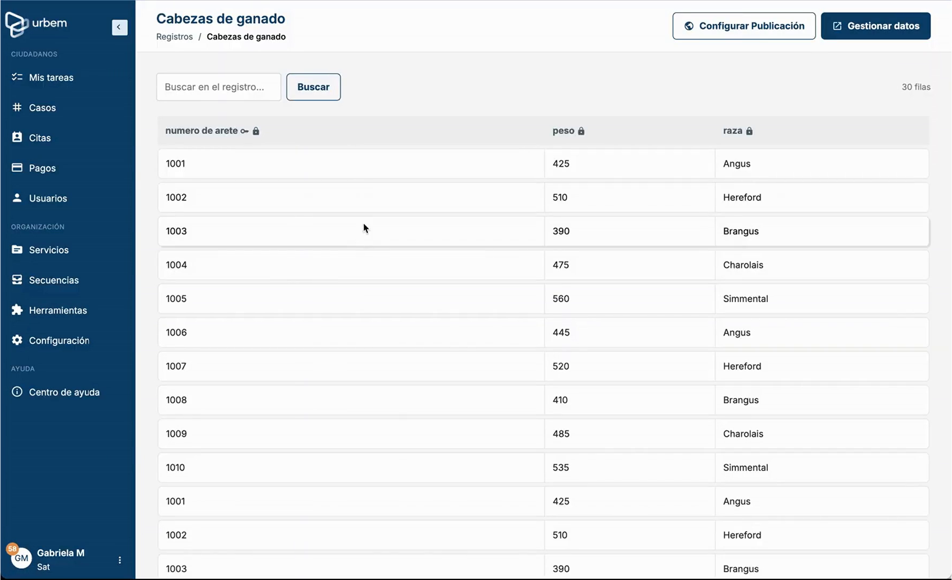Click the Configuración gear icon
The width and height of the screenshot is (952, 580).
click(x=17, y=340)
